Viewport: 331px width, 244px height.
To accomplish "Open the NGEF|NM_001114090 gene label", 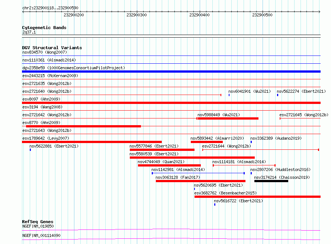I will click(41, 235).
